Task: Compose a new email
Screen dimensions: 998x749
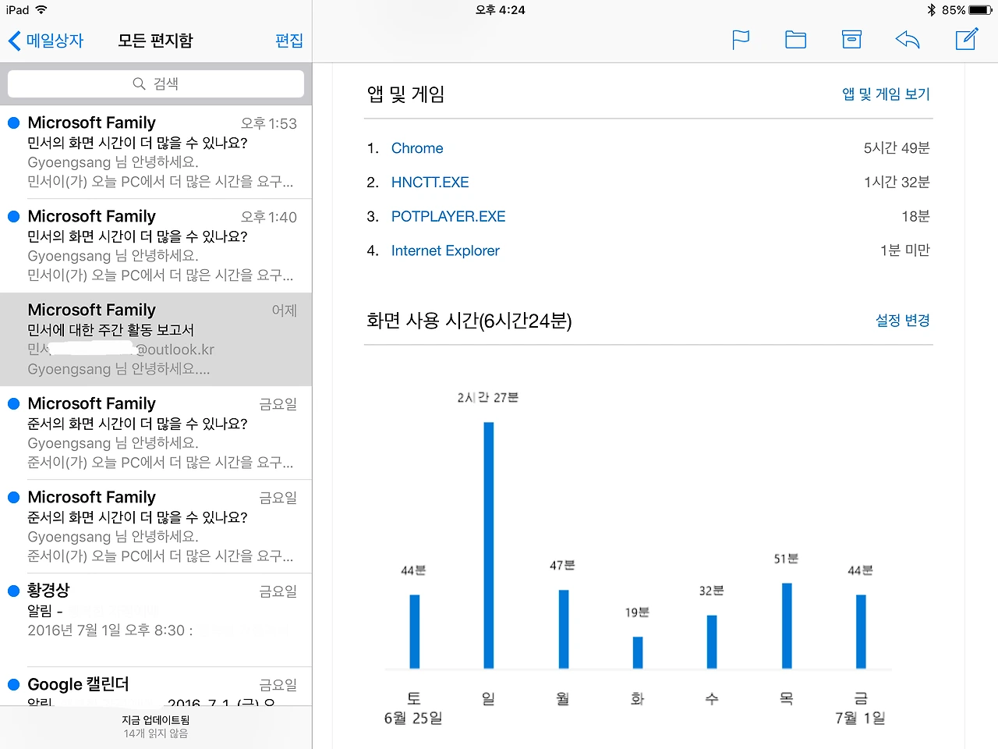Action: (966, 38)
